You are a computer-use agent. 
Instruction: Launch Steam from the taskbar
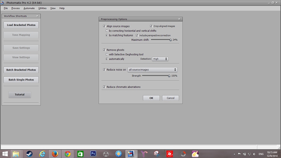tap(29, 154)
